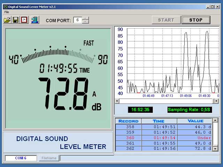Screen dimensions: 223x167
Task: Select record row 361
Action: tap(163, 143)
